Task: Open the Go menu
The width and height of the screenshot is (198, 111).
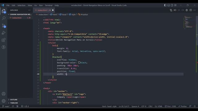Action: 36,6
